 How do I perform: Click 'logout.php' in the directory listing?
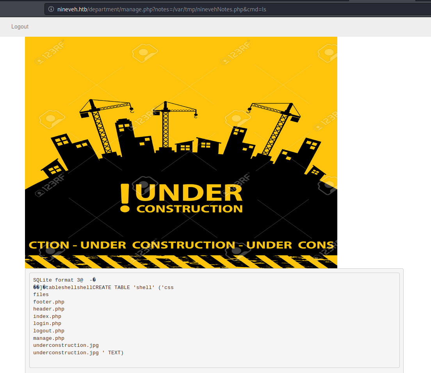(x=49, y=331)
